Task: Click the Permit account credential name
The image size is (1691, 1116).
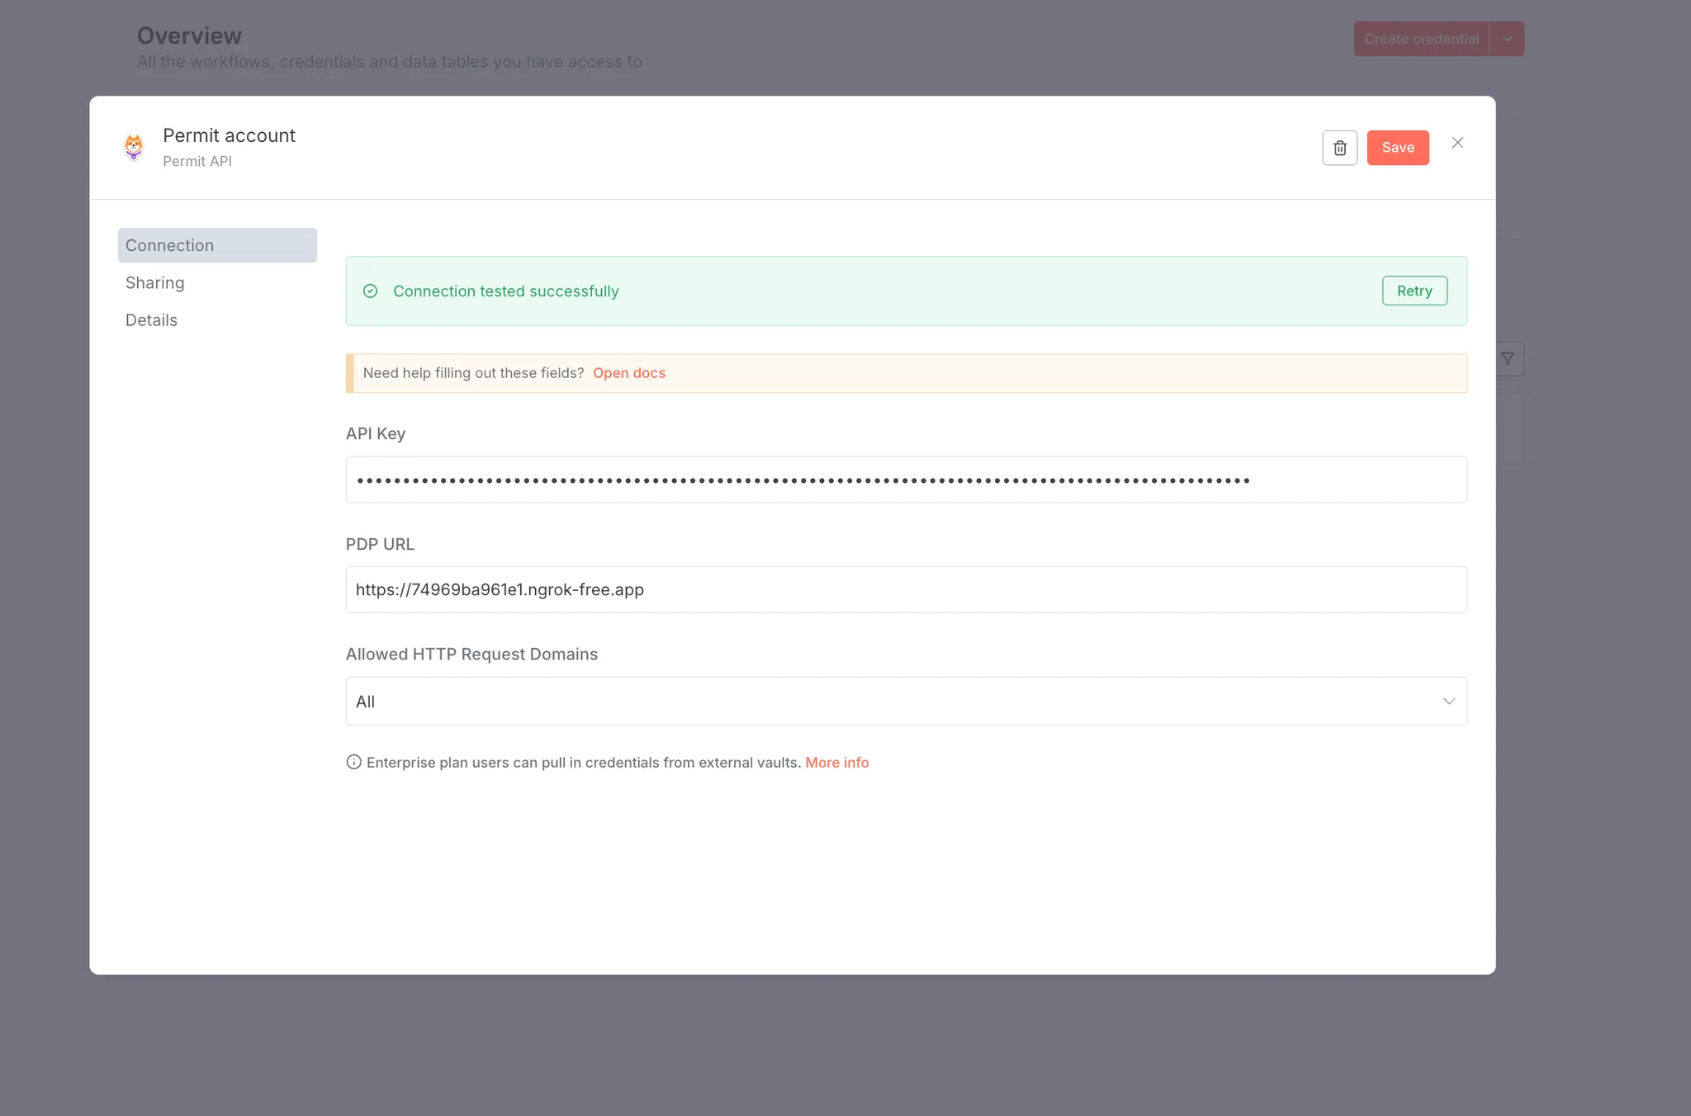Action: (229, 135)
